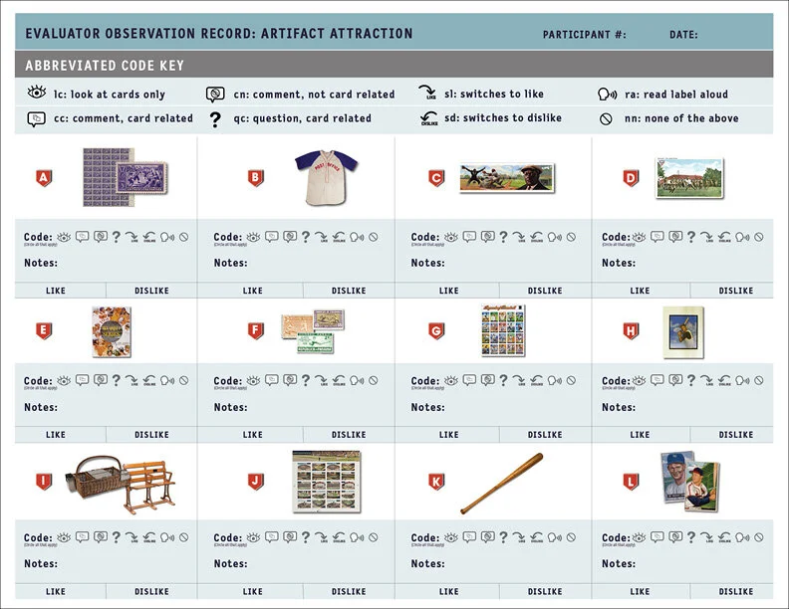Click the 'ra: read label aloud' legend icon
789x609 pixels.
608,94
